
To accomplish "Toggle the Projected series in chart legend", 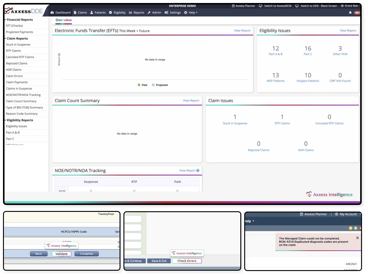I will tap(160, 85).
